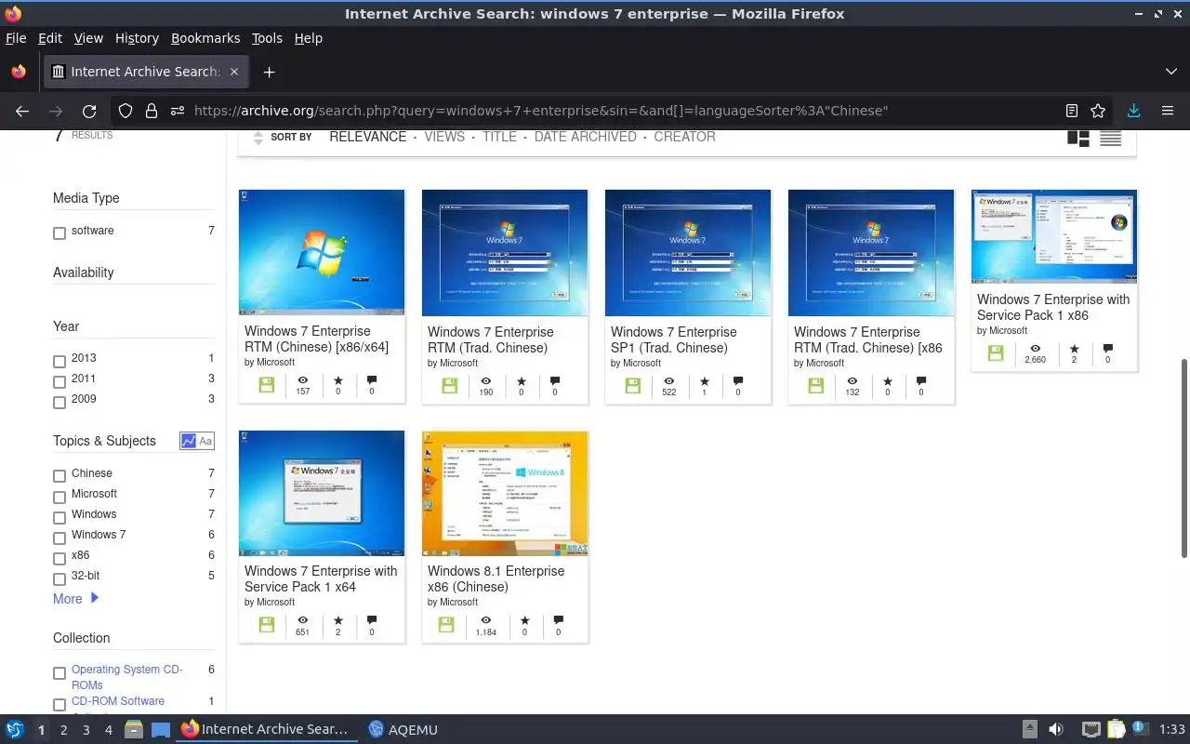Switch to AQEMU in the taskbar
Viewport: 1190px width, 744px height.
403,730
